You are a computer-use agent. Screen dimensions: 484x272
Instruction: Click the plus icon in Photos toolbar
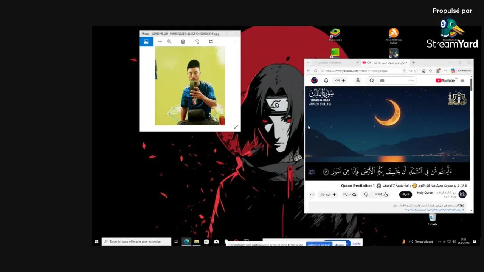[x=160, y=42]
